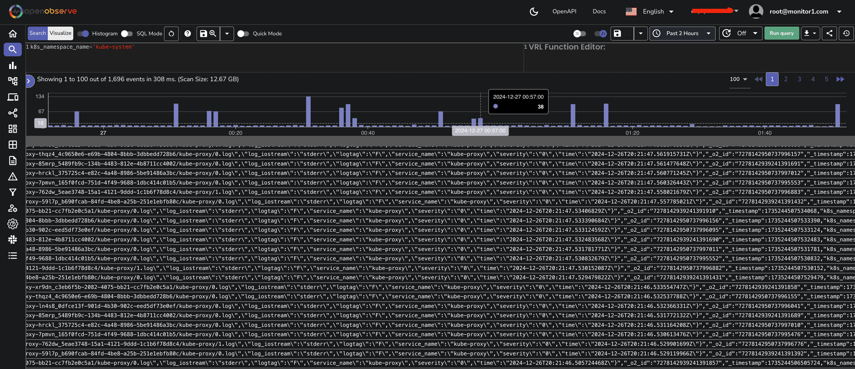Viewport: 855px width, 369px height.
Task: Switch to the Visualize tab
Action: pyautogui.click(x=61, y=33)
